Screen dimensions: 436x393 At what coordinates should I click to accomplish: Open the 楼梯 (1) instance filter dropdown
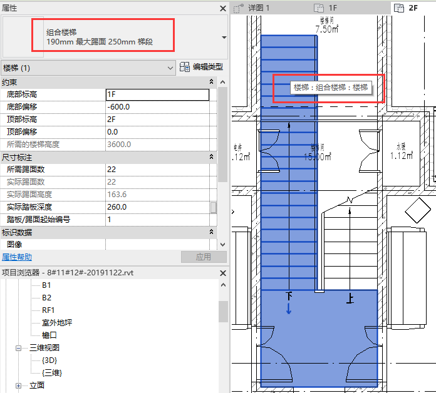(170, 68)
